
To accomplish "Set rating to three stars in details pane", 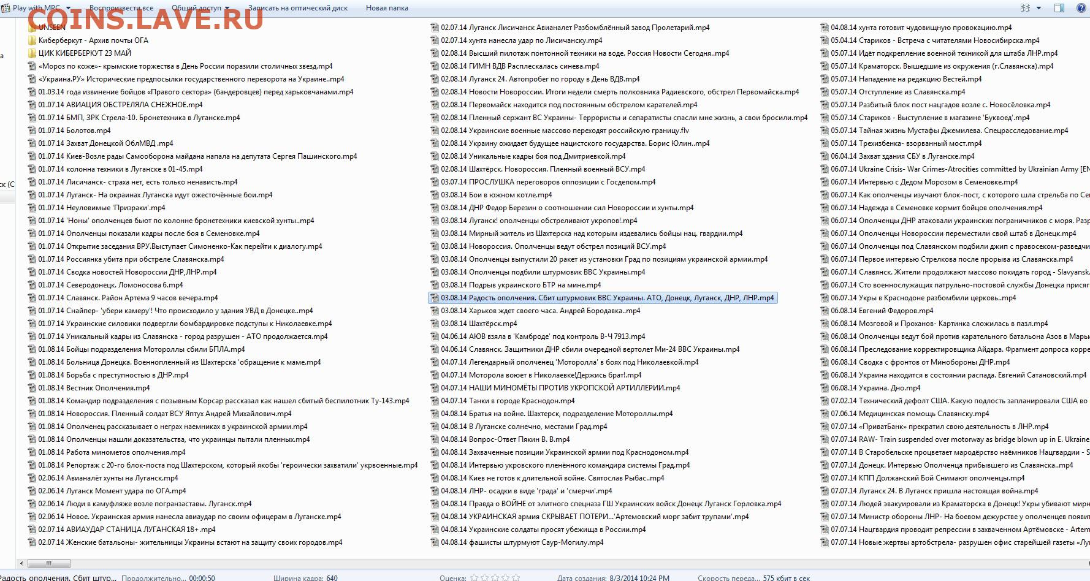I will (x=495, y=577).
